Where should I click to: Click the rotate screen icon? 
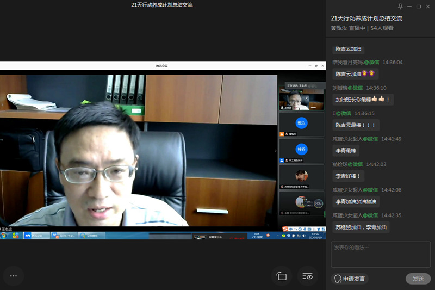click(282, 276)
